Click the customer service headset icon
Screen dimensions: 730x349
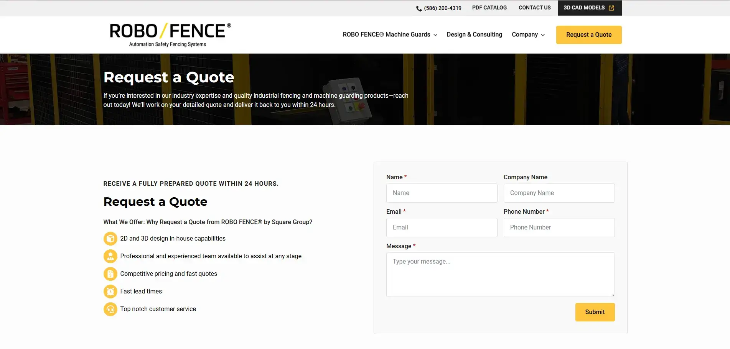tap(110, 309)
